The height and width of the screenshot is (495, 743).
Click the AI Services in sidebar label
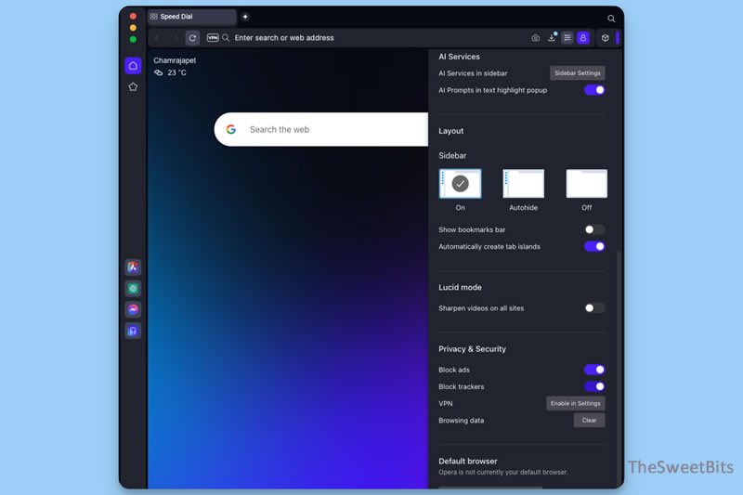(473, 73)
